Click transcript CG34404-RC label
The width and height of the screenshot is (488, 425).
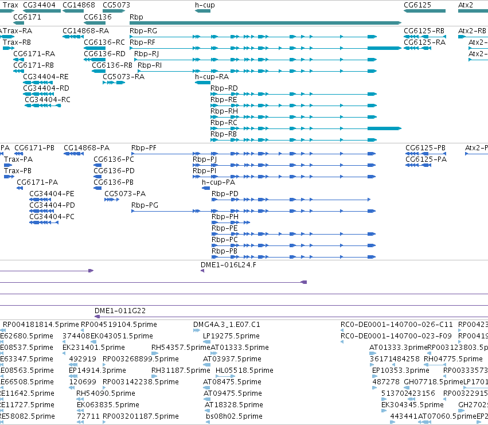point(48,100)
